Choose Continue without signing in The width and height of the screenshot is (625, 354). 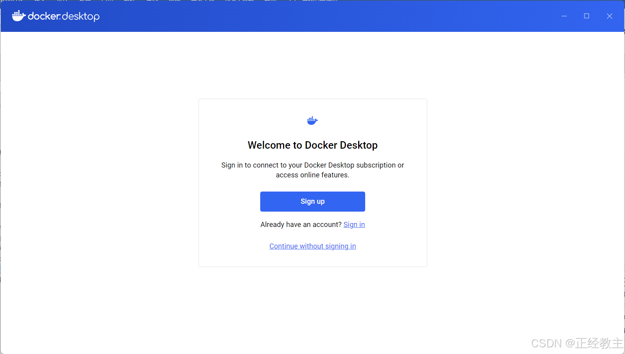coord(312,246)
